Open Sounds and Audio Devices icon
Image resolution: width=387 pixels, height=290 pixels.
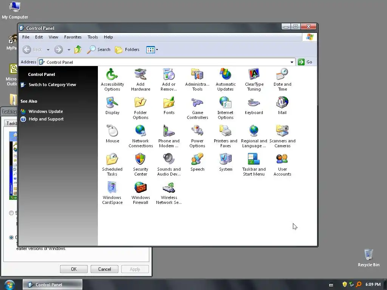coord(169,165)
